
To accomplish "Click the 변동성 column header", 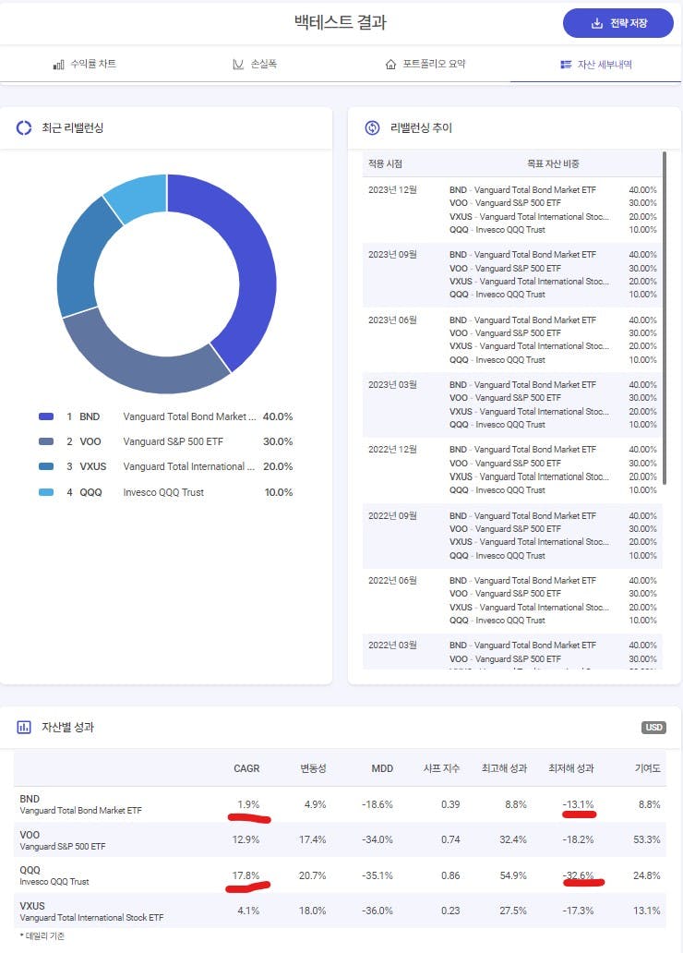I will click(x=313, y=768).
